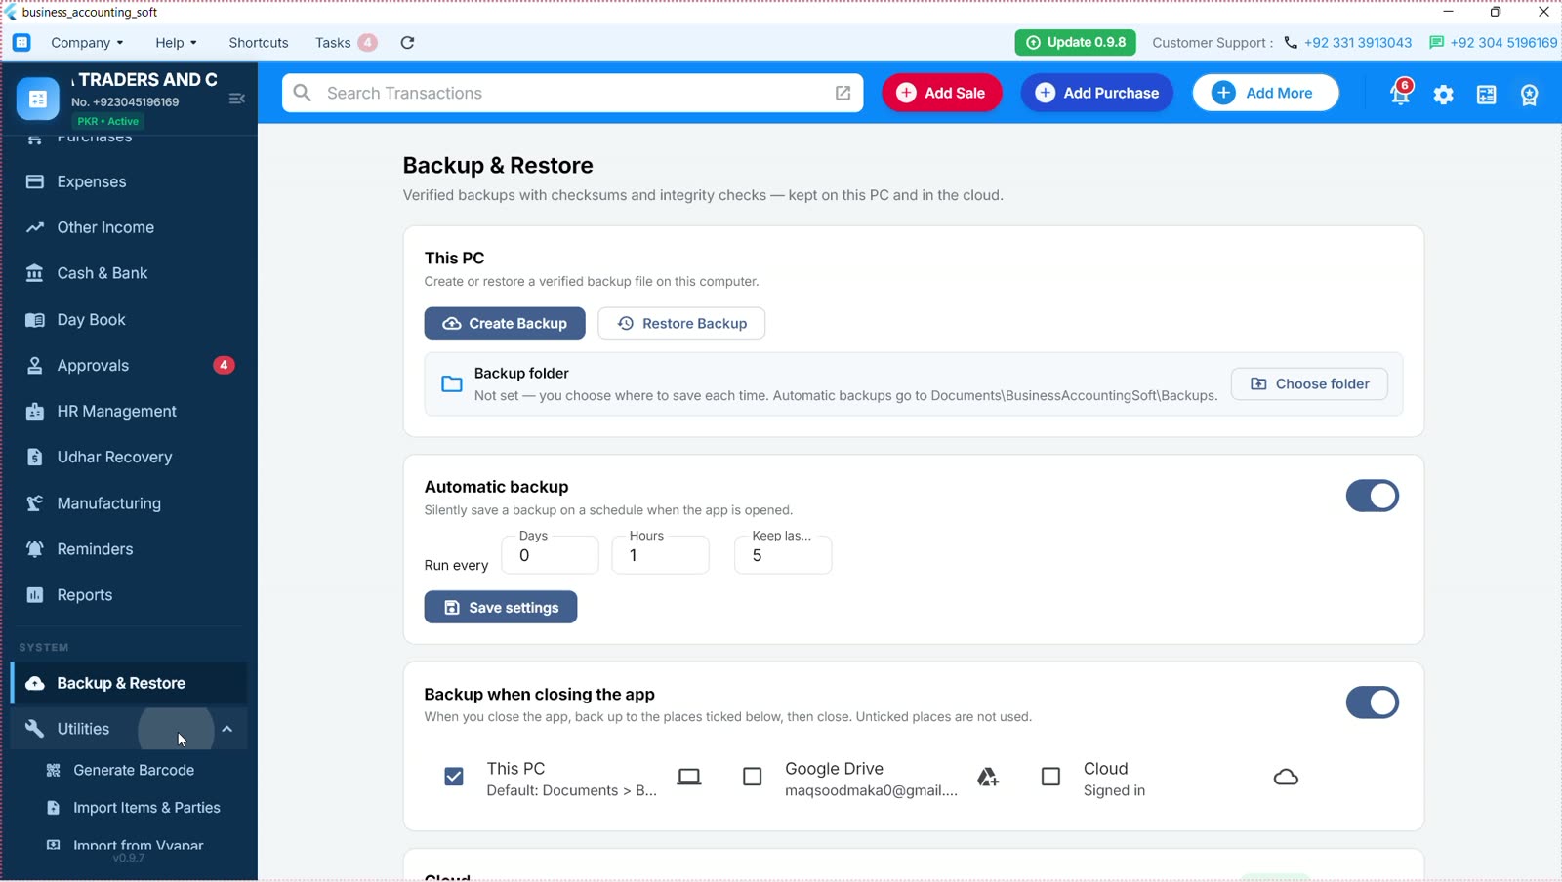Click open-in-new icon in search bar
This screenshot has height=882, width=1562.
(843, 93)
